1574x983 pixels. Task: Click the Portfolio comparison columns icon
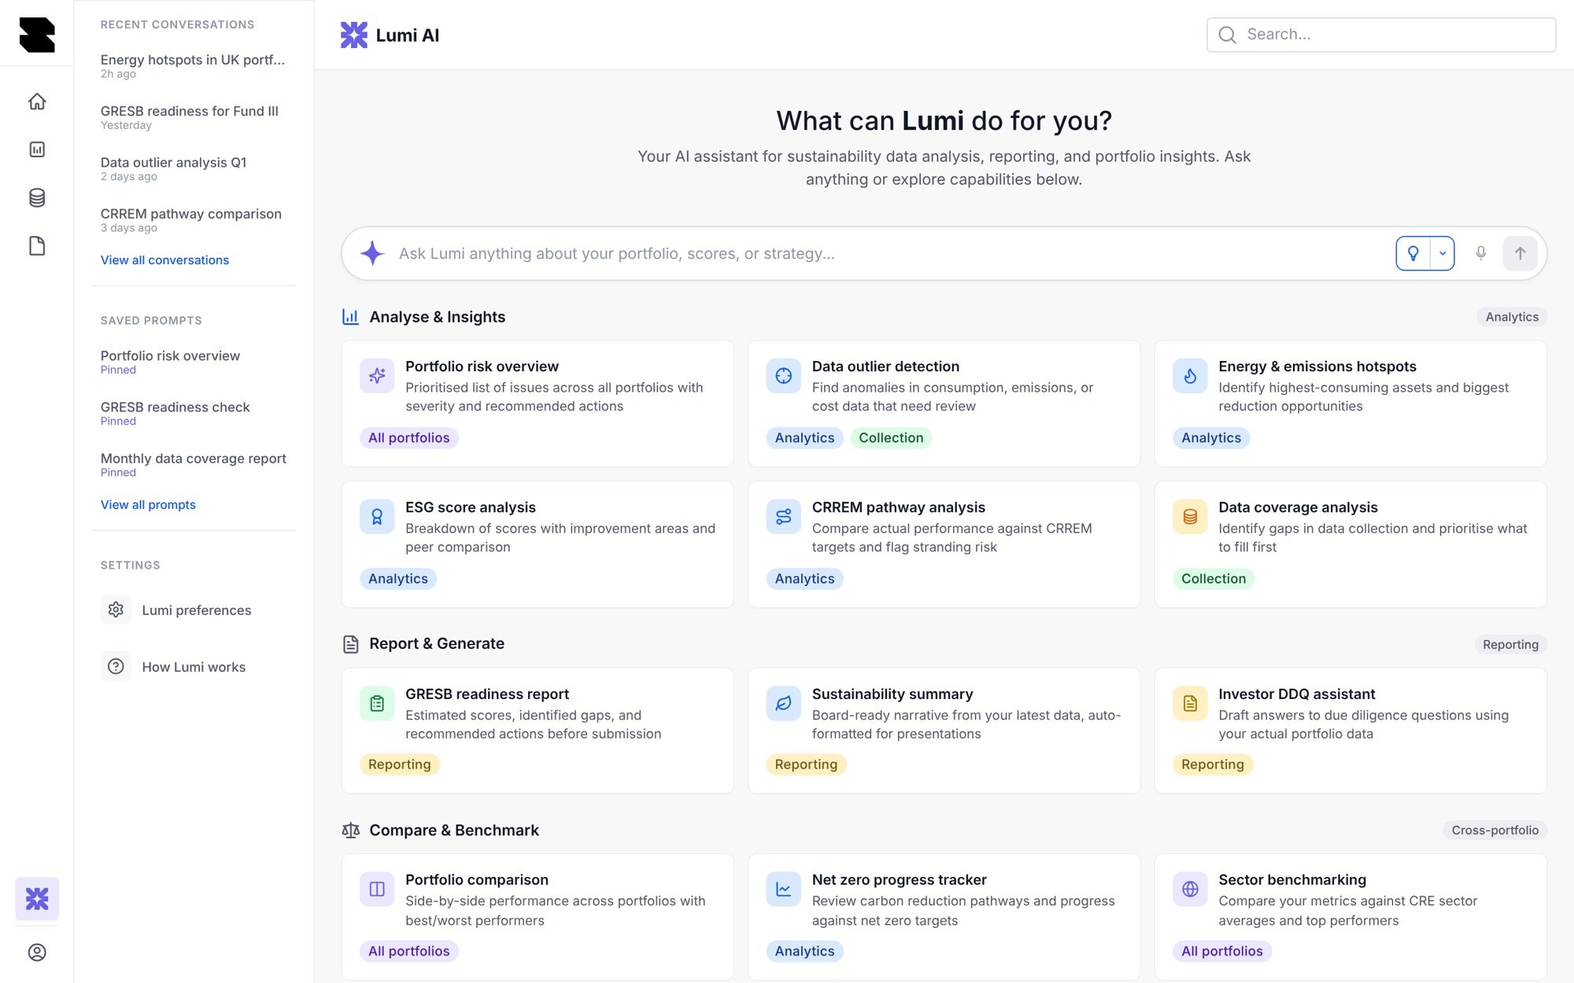377,889
